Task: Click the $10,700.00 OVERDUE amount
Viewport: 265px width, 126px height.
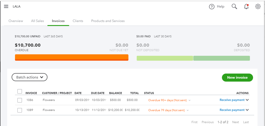Action: (x=28, y=45)
